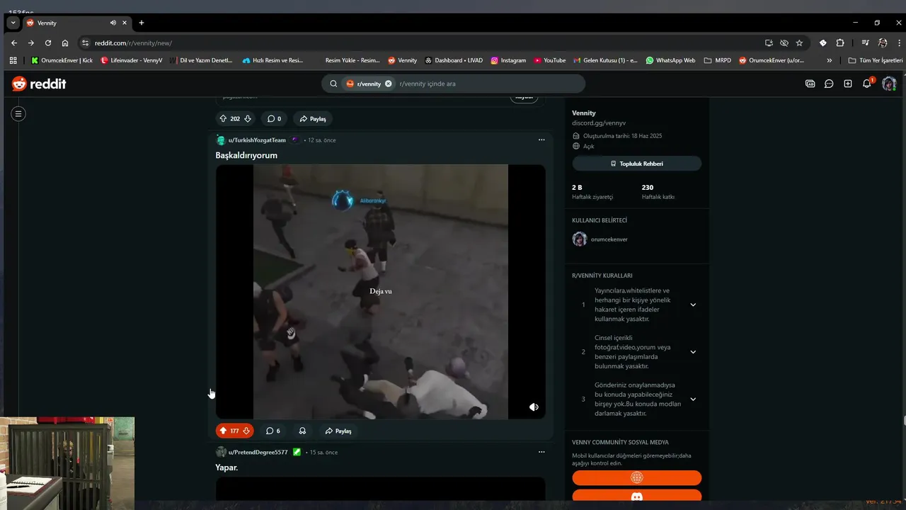This screenshot has width=906, height=510.
Task: Upvote the post with 202 votes
Action: 223,118
